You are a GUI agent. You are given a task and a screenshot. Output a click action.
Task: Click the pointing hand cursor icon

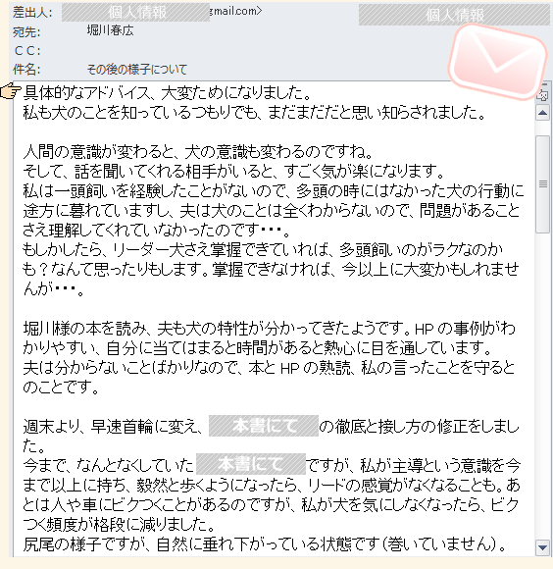11,90
